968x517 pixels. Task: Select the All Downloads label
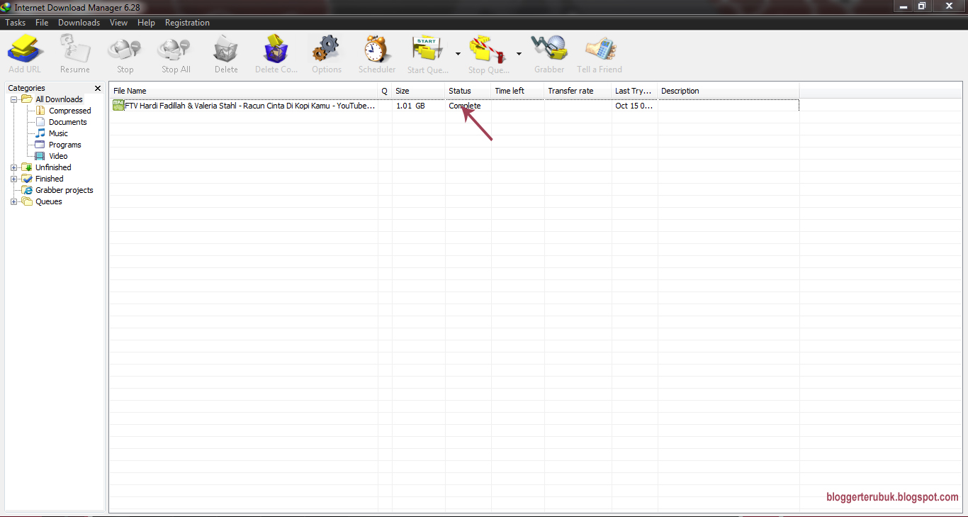[60, 99]
